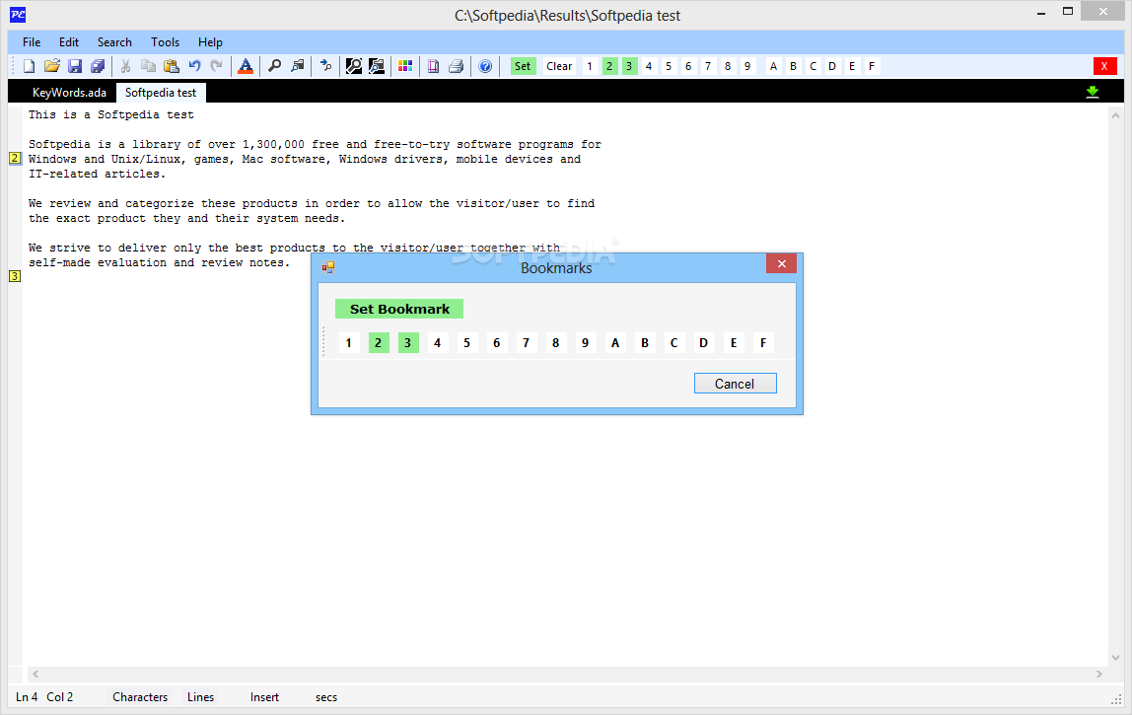Choose bookmark E in the Bookmarks dialog
This screenshot has width=1132, height=715.
tap(734, 343)
